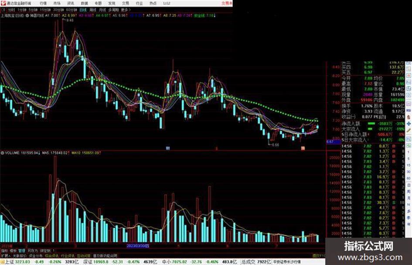Switch to the 5分钟 period tab

click(x=33, y=10)
